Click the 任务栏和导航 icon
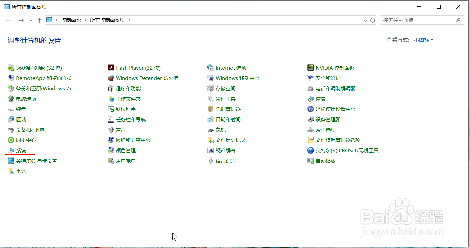 [x=111, y=119]
